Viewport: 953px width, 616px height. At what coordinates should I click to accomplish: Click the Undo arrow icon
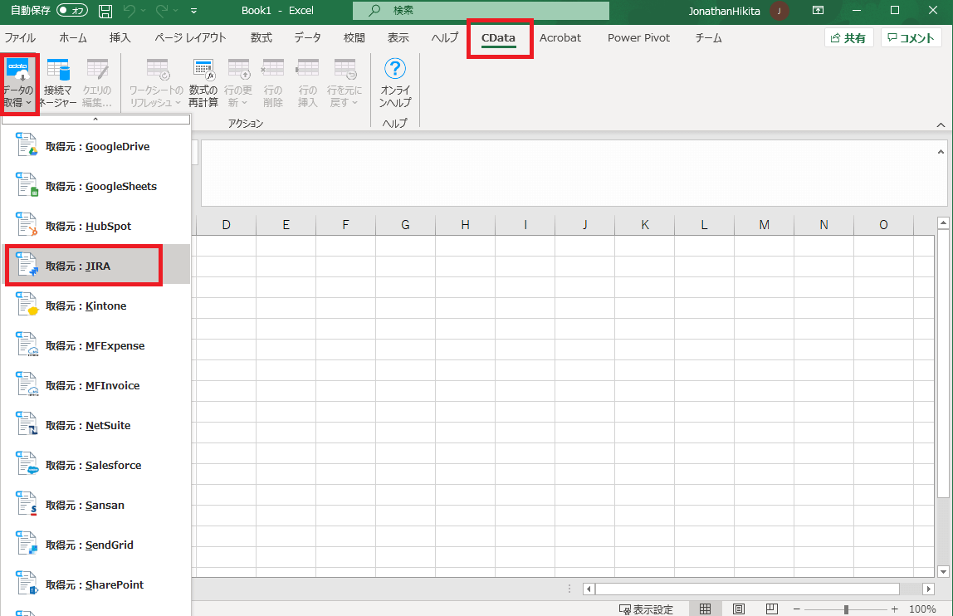pos(129,10)
